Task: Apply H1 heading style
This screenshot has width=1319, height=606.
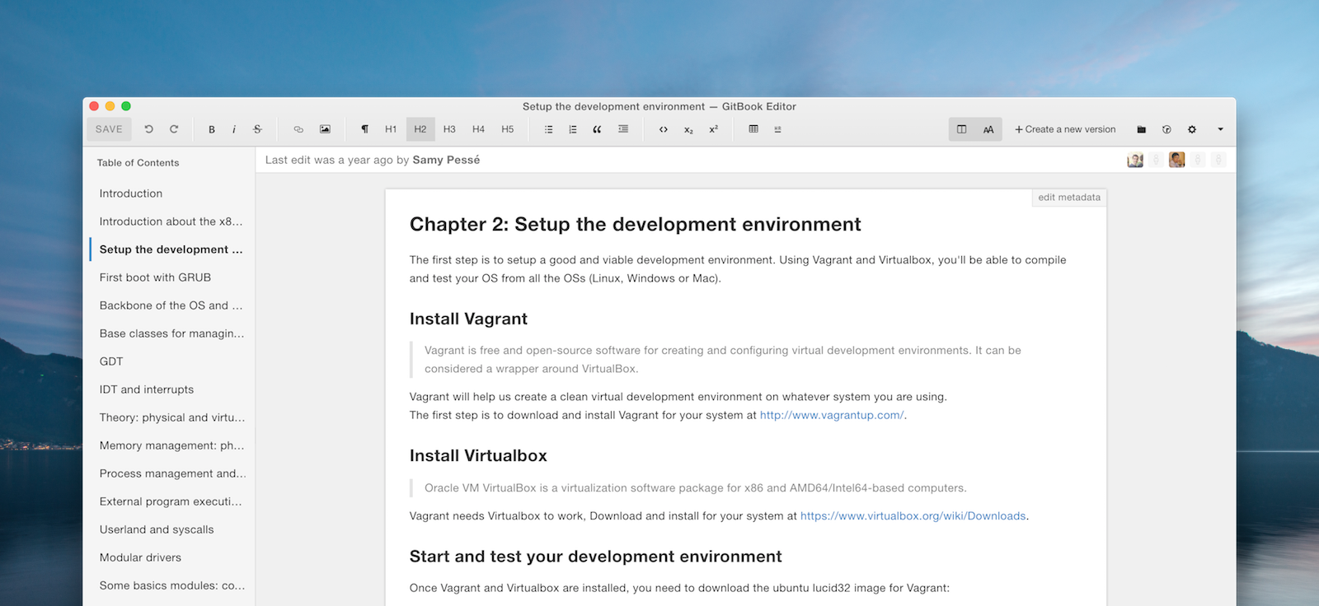Action: click(x=391, y=129)
